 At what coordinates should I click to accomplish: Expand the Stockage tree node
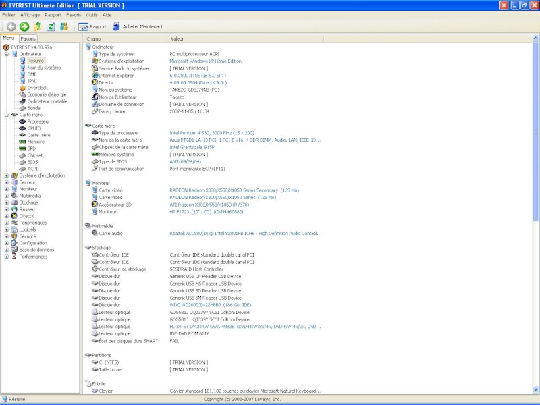(7, 202)
